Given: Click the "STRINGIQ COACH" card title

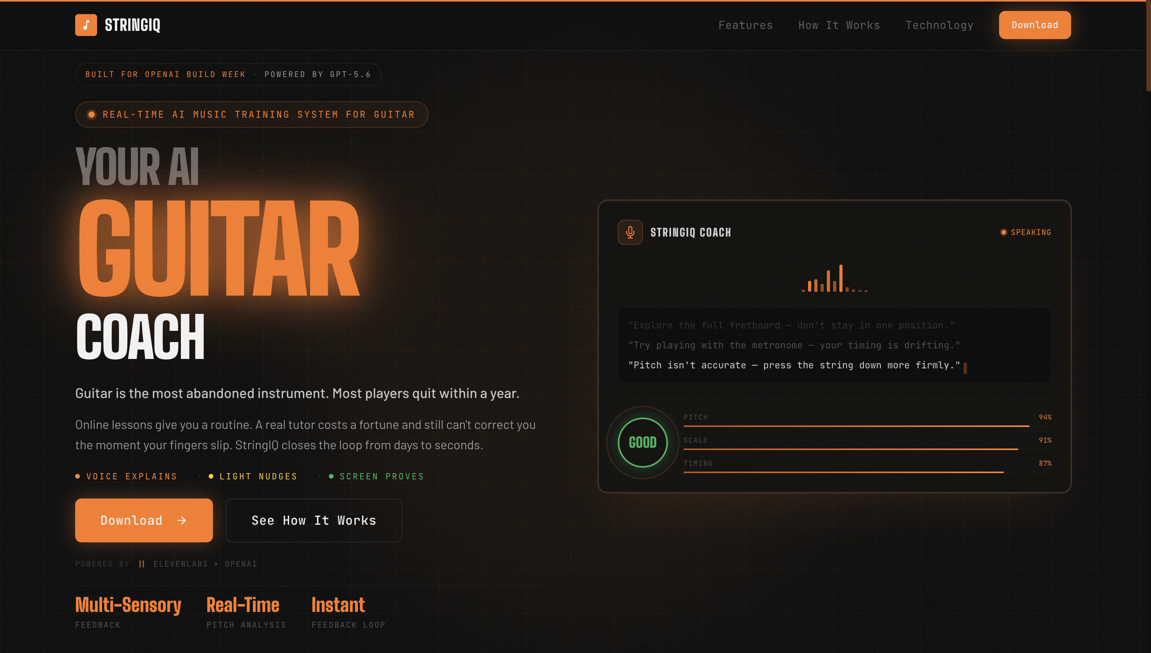Looking at the screenshot, I should (x=691, y=232).
